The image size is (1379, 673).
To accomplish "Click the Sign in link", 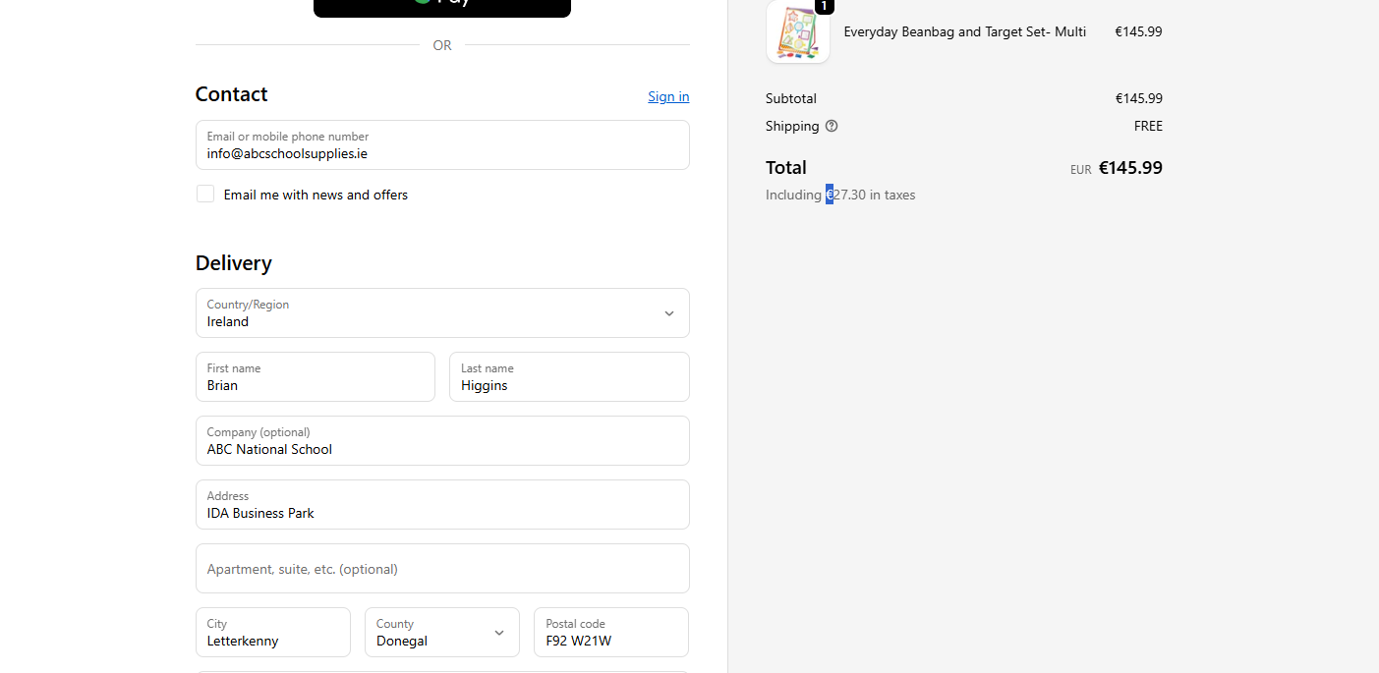I will (668, 96).
